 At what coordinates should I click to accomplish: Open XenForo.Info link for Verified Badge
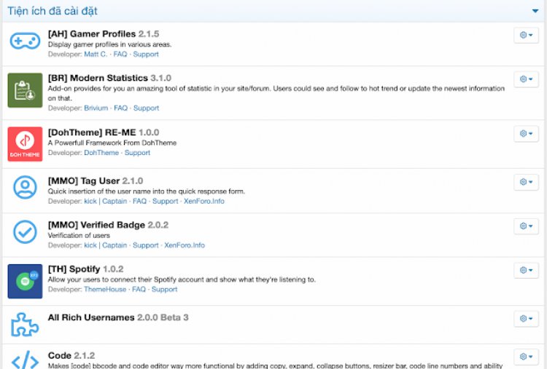coord(185,245)
